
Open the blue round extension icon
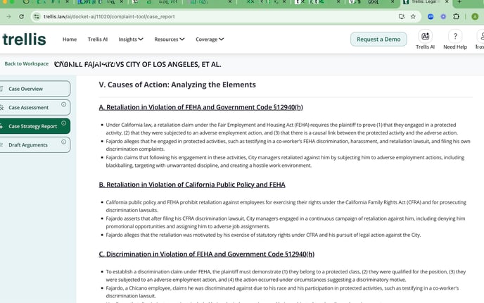coord(431,17)
